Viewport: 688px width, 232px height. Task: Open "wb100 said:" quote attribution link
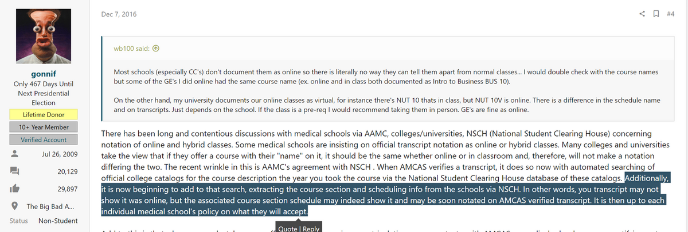point(132,49)
